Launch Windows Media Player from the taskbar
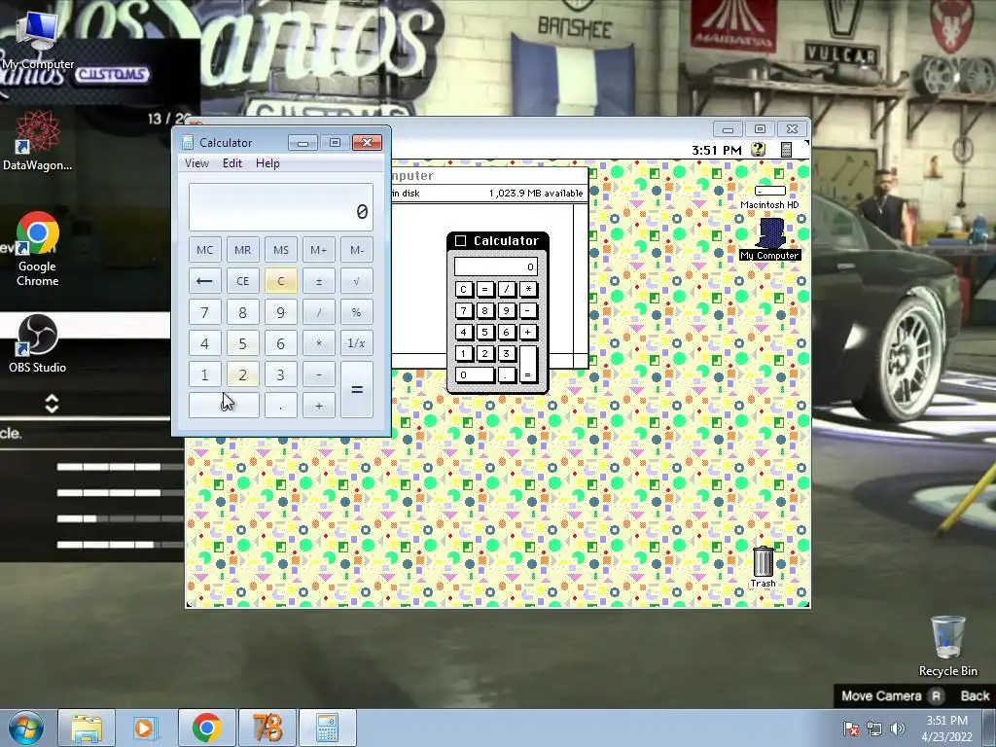 coord(146,728)
